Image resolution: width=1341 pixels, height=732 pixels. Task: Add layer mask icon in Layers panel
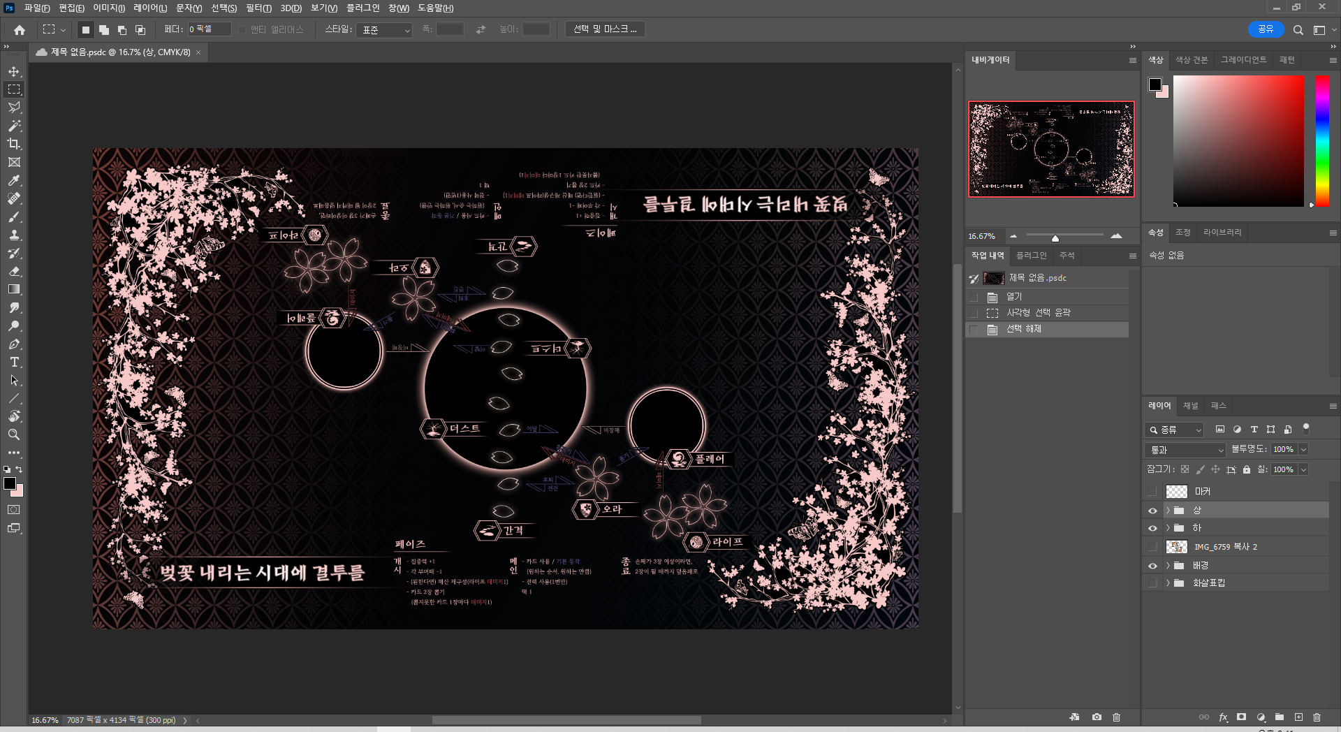[1241, 717]
